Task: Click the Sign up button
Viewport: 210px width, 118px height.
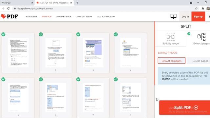Action: pyautogui.click(x=198, y=17)
